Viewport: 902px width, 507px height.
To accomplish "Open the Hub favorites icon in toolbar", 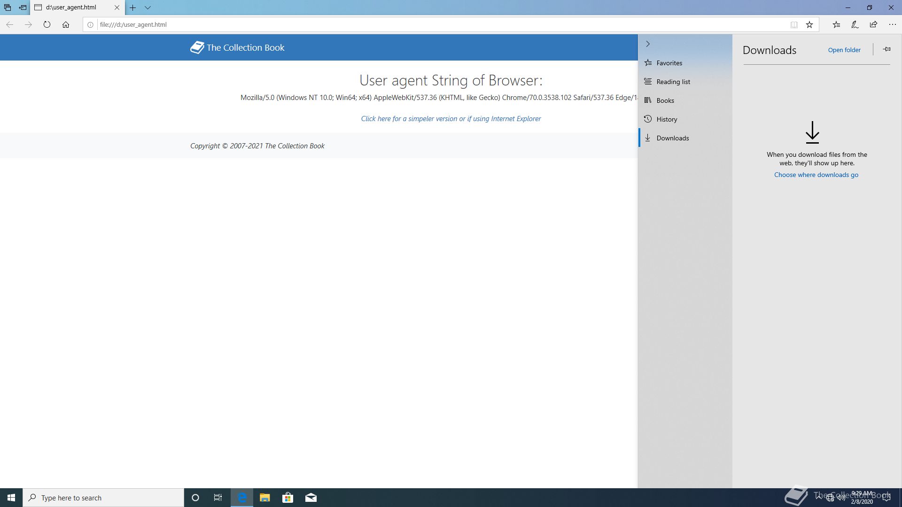I will [x=836, y=24].
